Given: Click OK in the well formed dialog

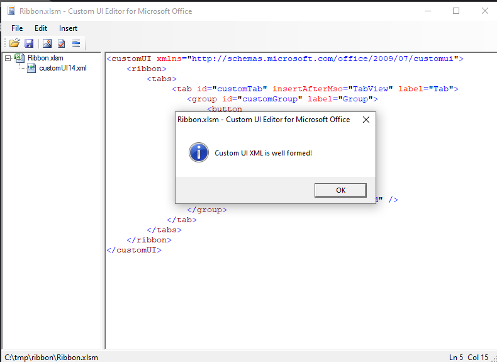Looking at the screenshot, I should [x=340, y=190].
